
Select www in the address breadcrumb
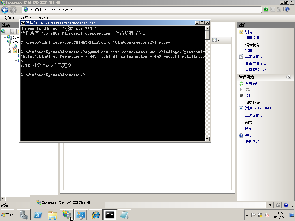(65, 10)
